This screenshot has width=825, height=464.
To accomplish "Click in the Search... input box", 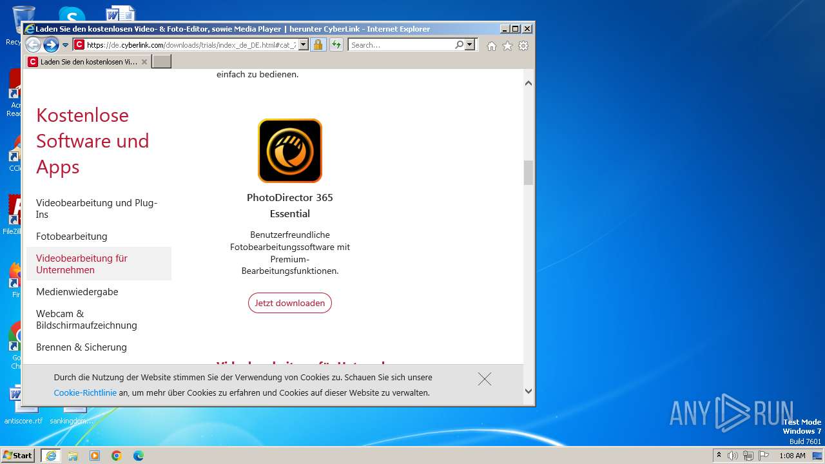I will click(402, 45).
